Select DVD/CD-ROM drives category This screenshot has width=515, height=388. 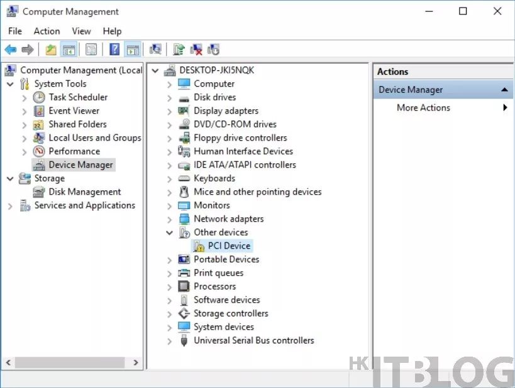235,124
